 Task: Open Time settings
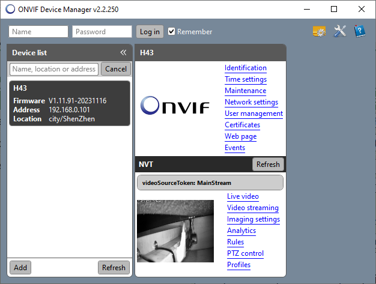pos(246,79)
